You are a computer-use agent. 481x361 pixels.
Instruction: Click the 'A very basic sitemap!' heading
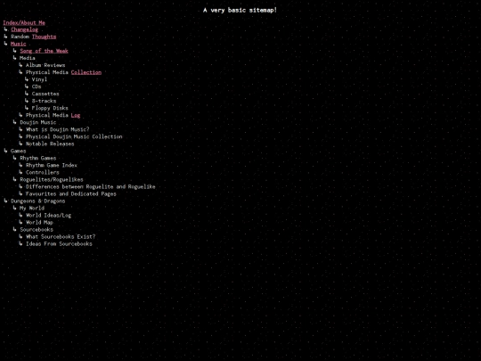[x=240, y=10]
